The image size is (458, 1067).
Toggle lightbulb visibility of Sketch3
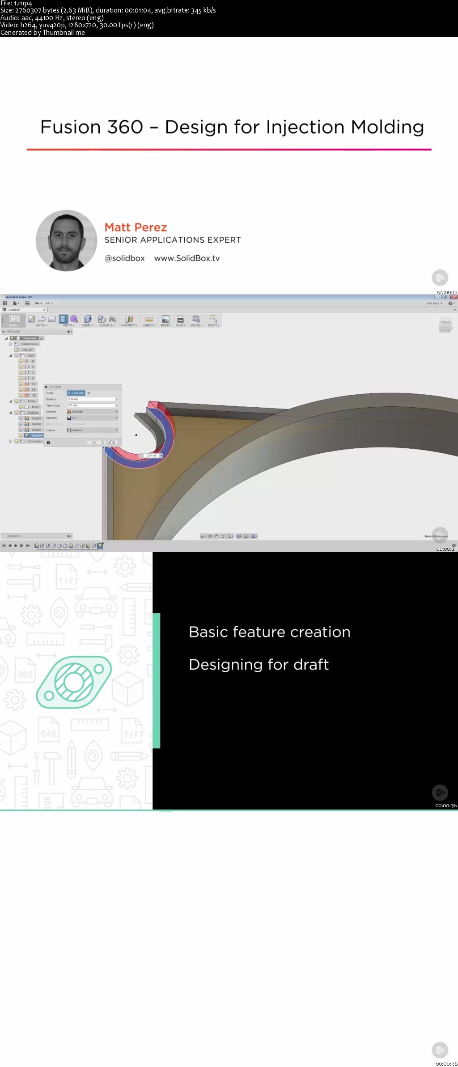click(x=21, y=430)
